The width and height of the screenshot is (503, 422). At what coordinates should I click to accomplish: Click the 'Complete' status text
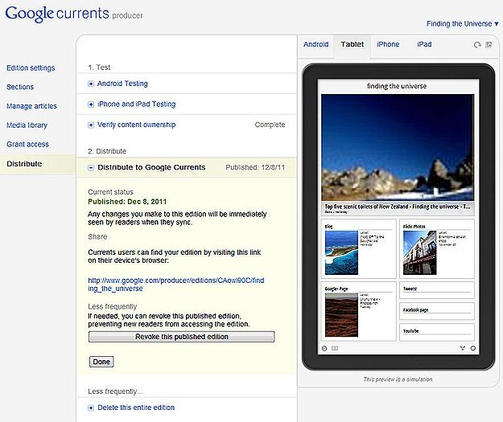tap(270, 125)
